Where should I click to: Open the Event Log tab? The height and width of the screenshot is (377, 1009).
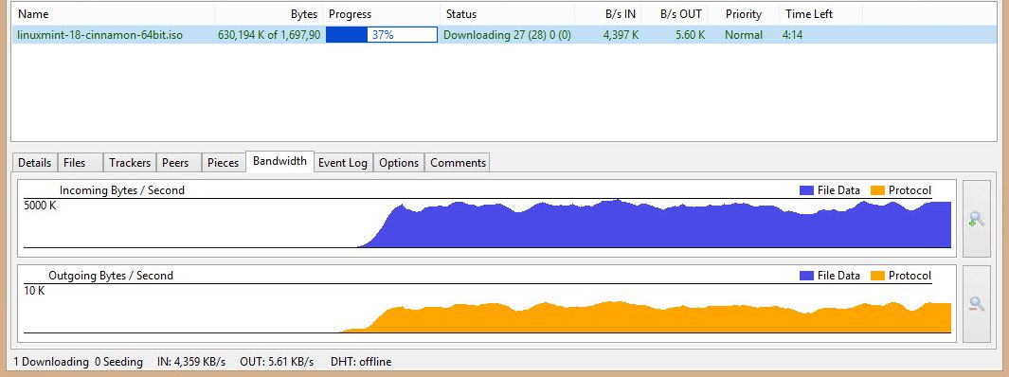[x=343, y=163]
